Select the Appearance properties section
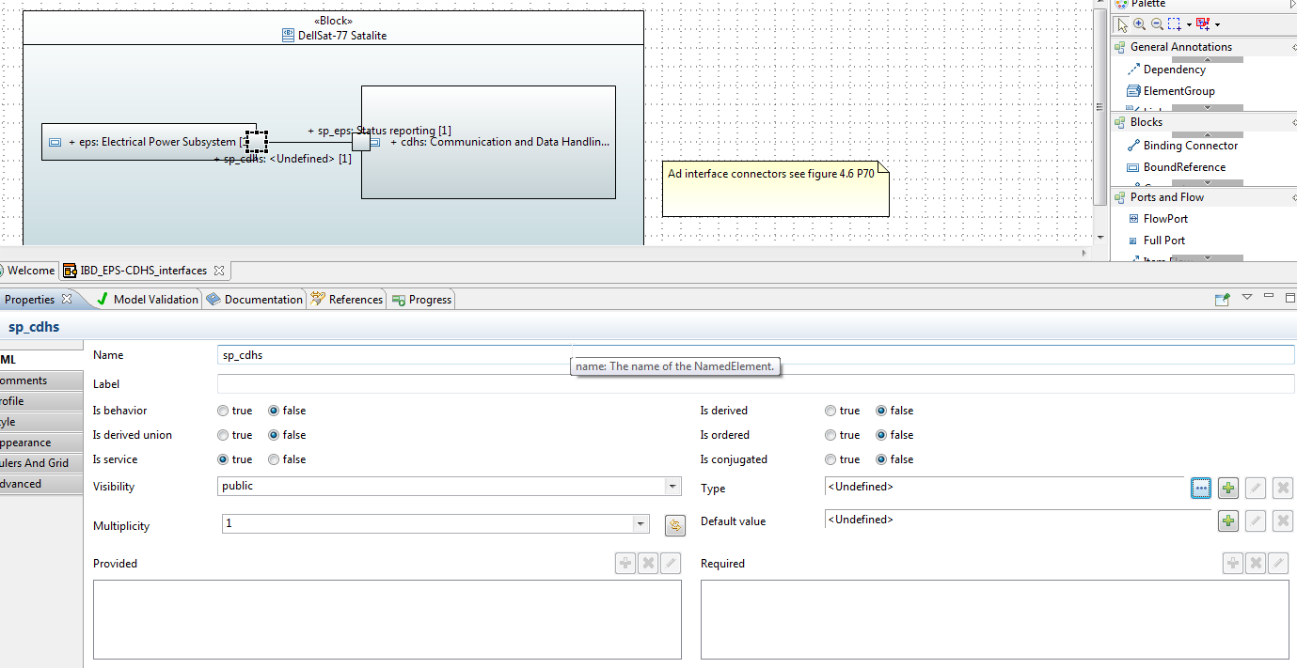The height and width of the screenshot is (668, 1297). 40,443
